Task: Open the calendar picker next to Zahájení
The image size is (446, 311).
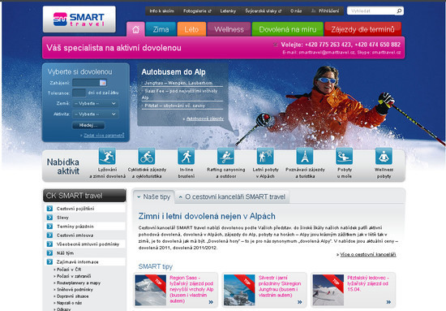Action: pyautogui.click(x=103, y=83)
